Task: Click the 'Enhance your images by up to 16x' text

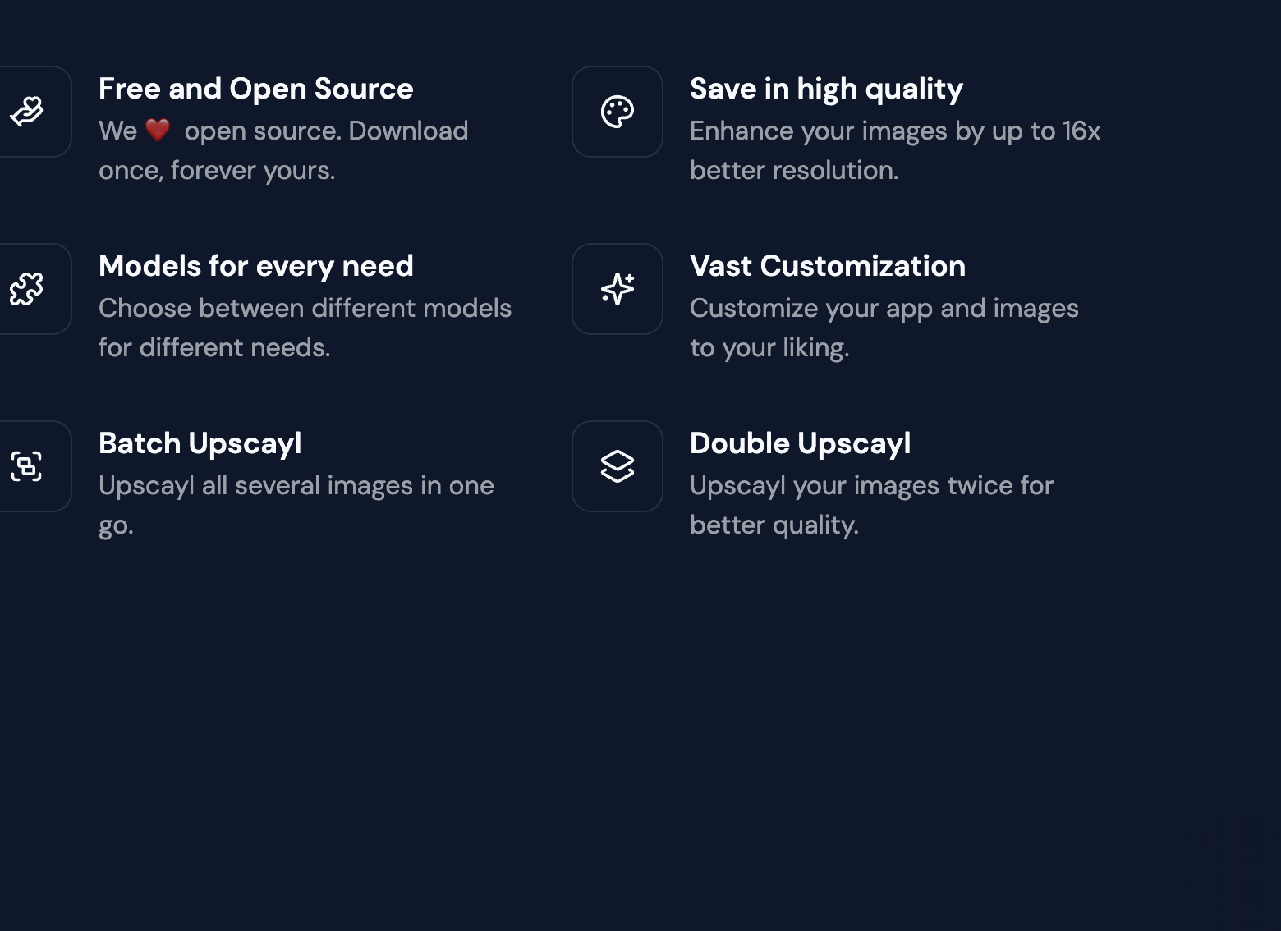Action: (895, 131)
